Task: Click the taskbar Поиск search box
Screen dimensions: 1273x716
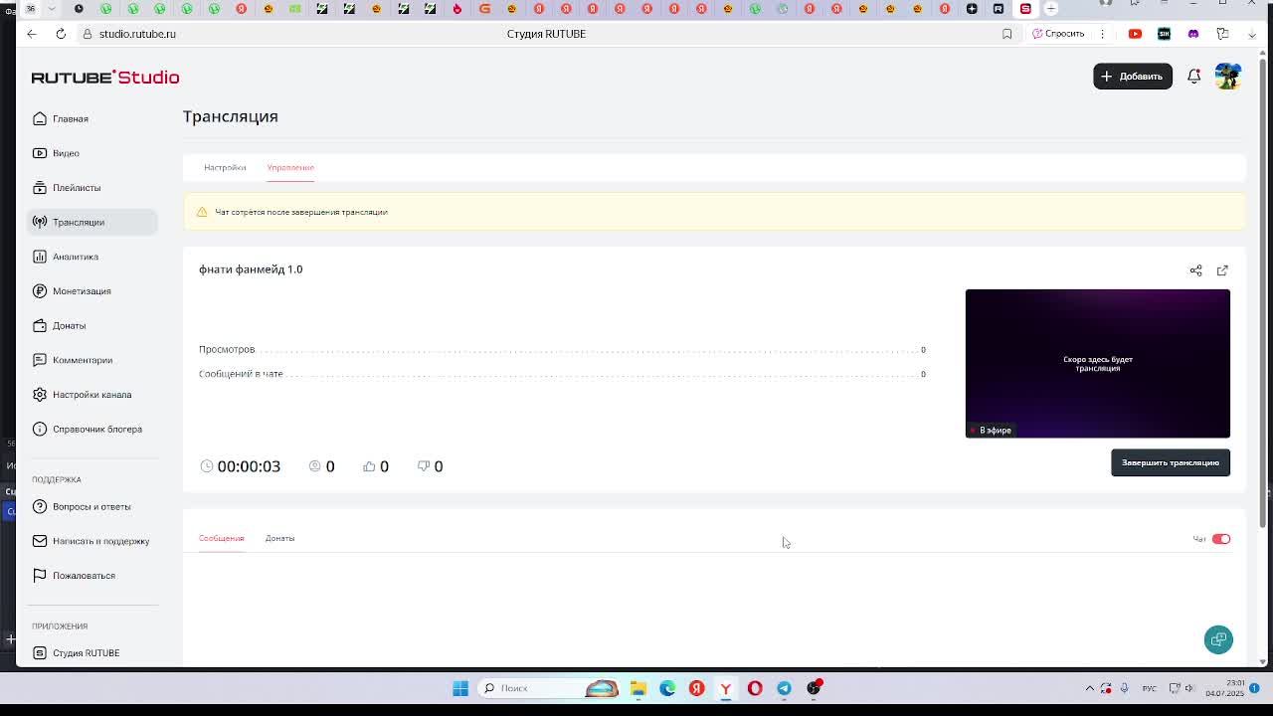Action: 549,688
